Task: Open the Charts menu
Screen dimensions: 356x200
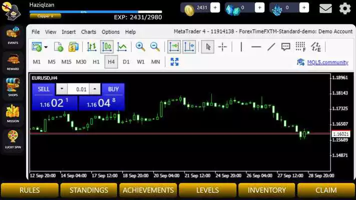Action: [x=89, y=32]
